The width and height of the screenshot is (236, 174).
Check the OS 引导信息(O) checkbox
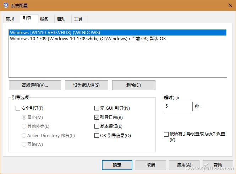97,135
